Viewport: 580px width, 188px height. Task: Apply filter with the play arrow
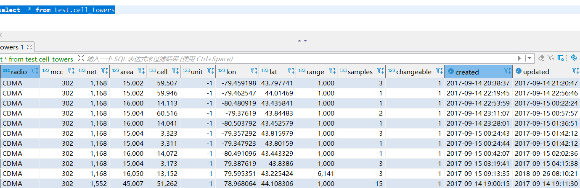point(519,58)
